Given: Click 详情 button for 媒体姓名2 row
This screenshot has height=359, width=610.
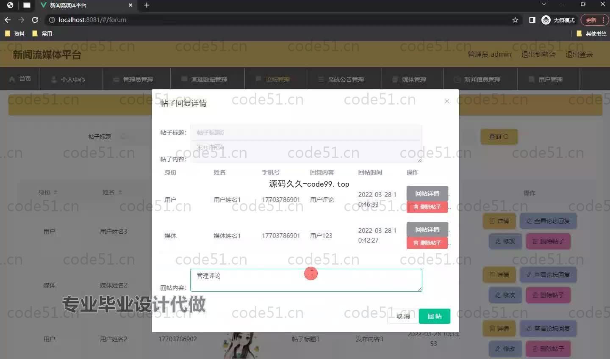Looking at the screenshot, I should click(x=499, y=275).
